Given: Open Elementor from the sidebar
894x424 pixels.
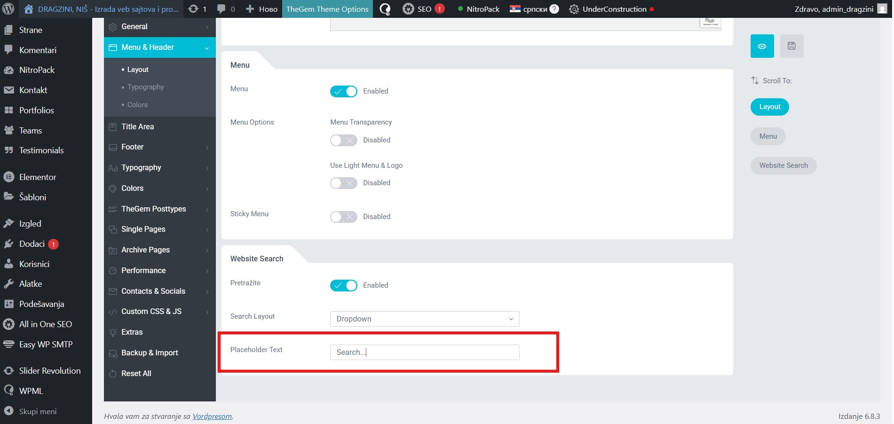Looking at the screenshot, I should 38,177.
